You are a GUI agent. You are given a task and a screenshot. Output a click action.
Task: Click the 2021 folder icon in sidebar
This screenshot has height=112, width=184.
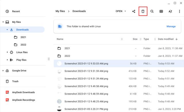pos(16,37)
